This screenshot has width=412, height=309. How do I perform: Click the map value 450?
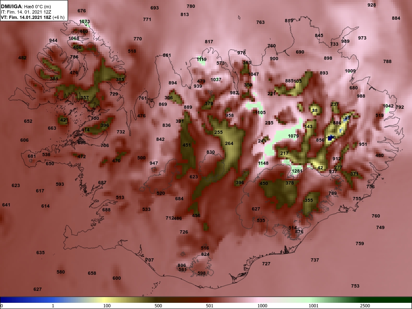264,183
